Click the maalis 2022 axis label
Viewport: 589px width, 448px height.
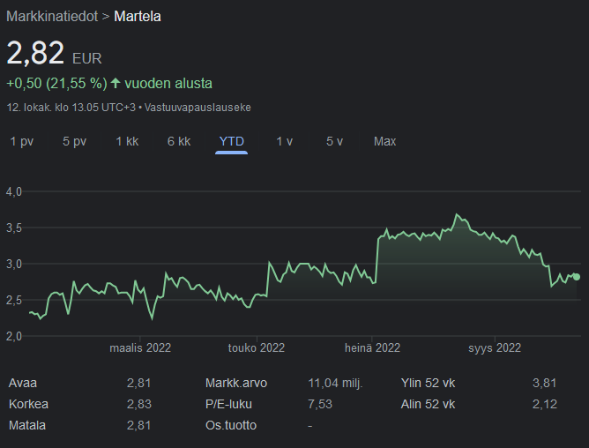pyautogui.click(x=140, y=348)
